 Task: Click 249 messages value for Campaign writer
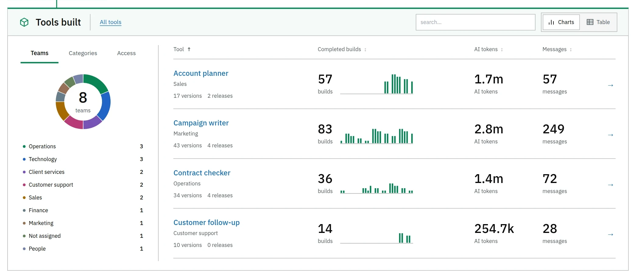553,129
